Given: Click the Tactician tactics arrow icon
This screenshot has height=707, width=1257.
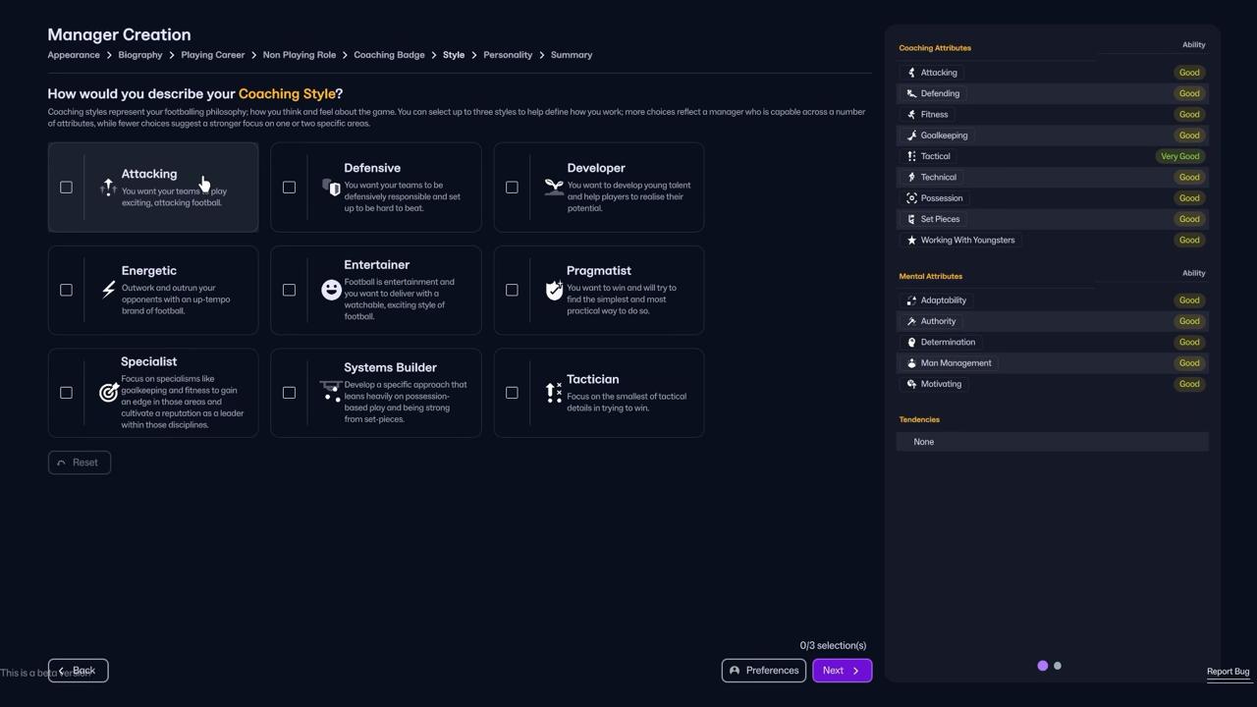Looking at the screenshot, I should (554, 393).
